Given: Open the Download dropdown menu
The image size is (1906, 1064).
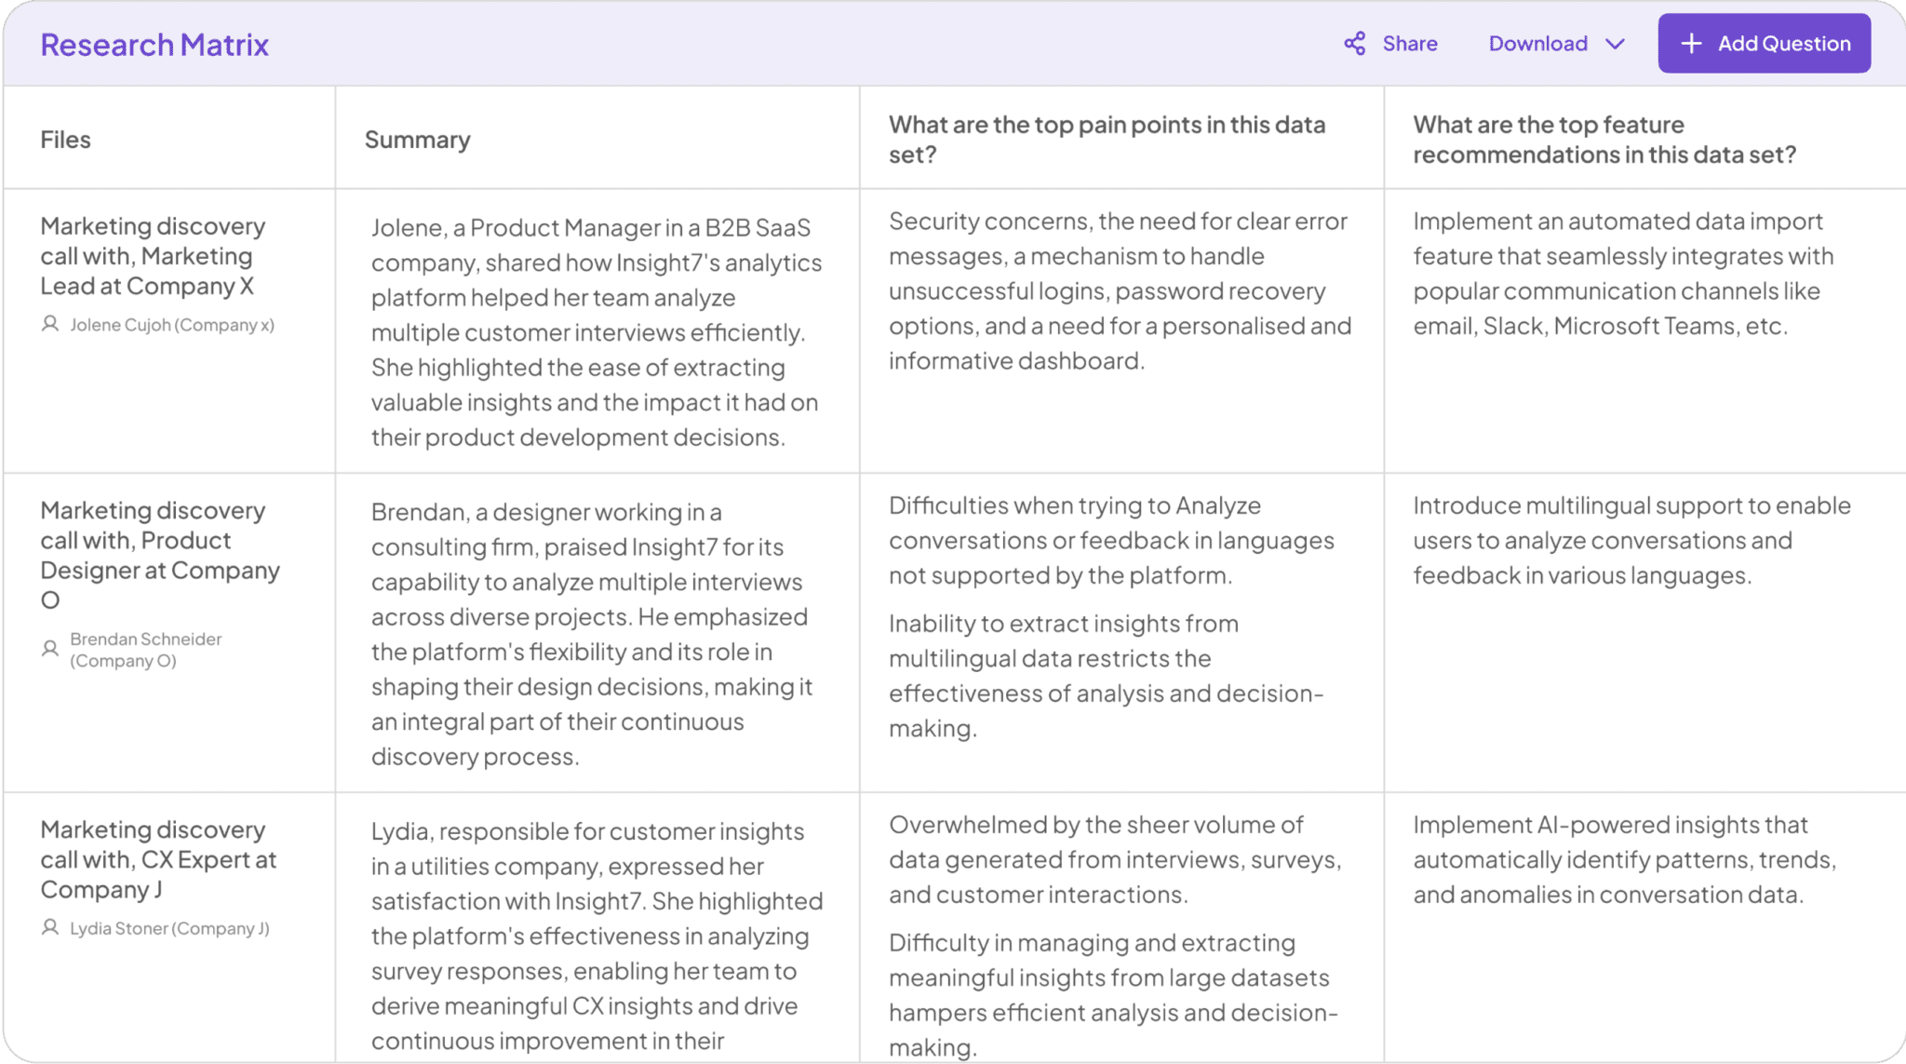Looking at the screenshot, I should (1554, 43).
